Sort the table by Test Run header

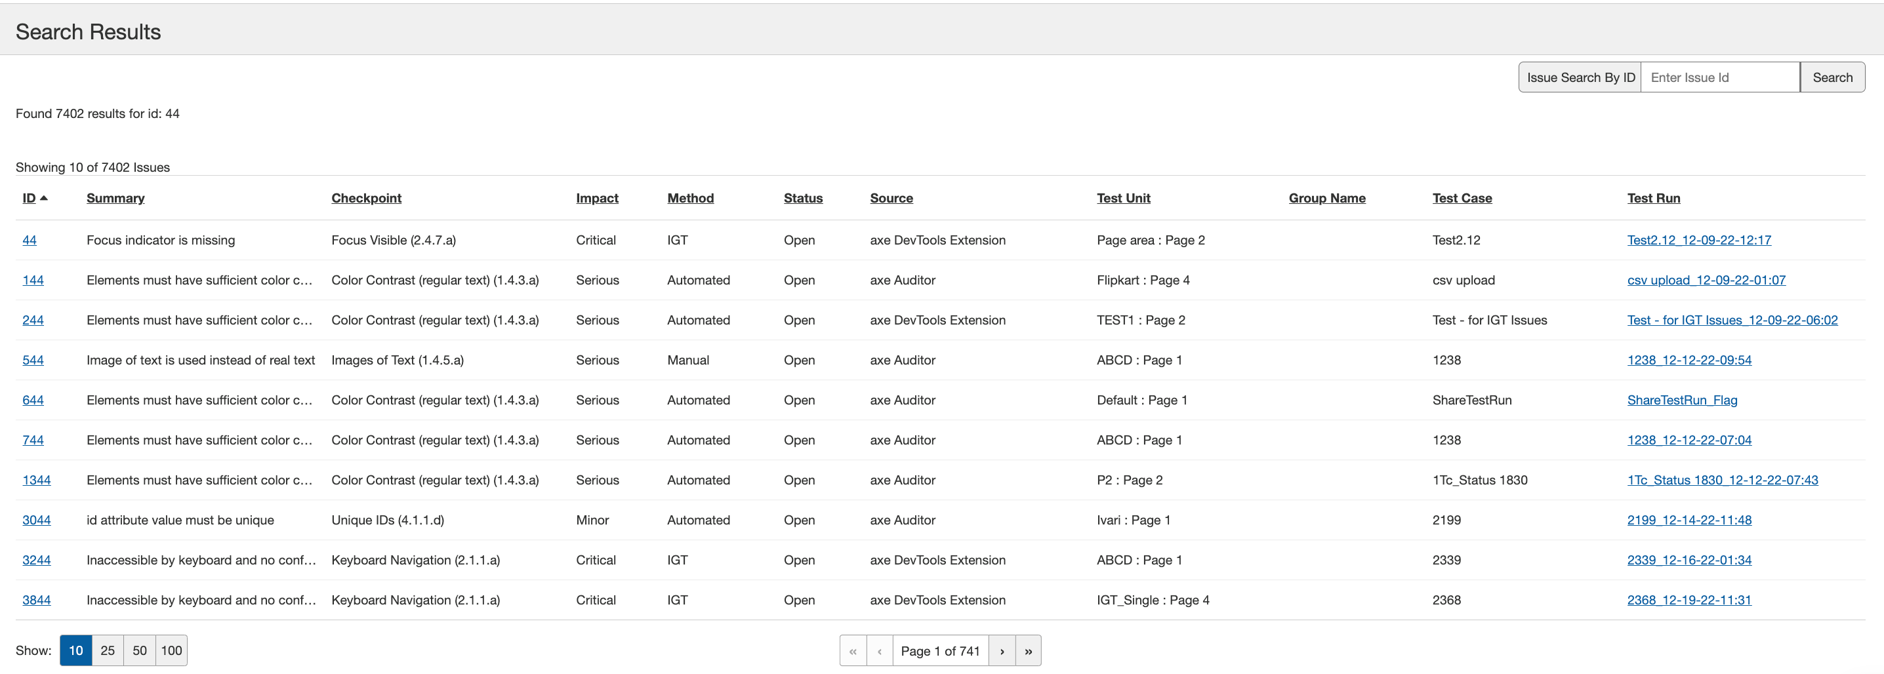point(1653,198)
